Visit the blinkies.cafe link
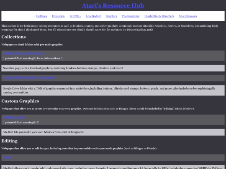This screenshot has height=169, width=226. [14, 117]
